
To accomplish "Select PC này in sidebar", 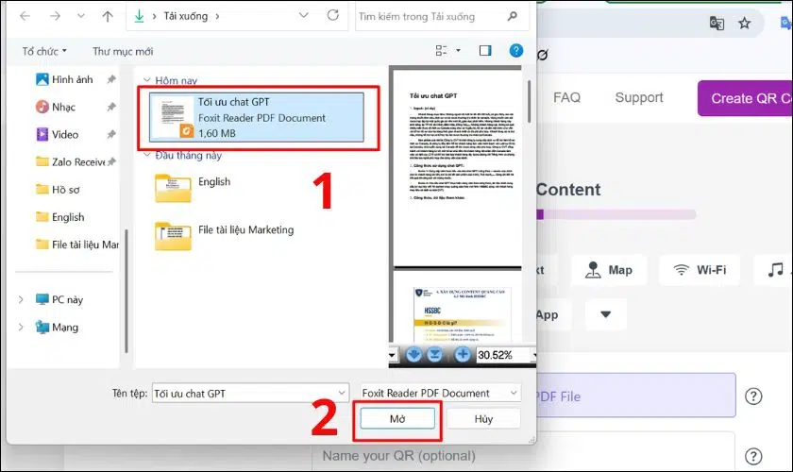I will click(59, 299).
